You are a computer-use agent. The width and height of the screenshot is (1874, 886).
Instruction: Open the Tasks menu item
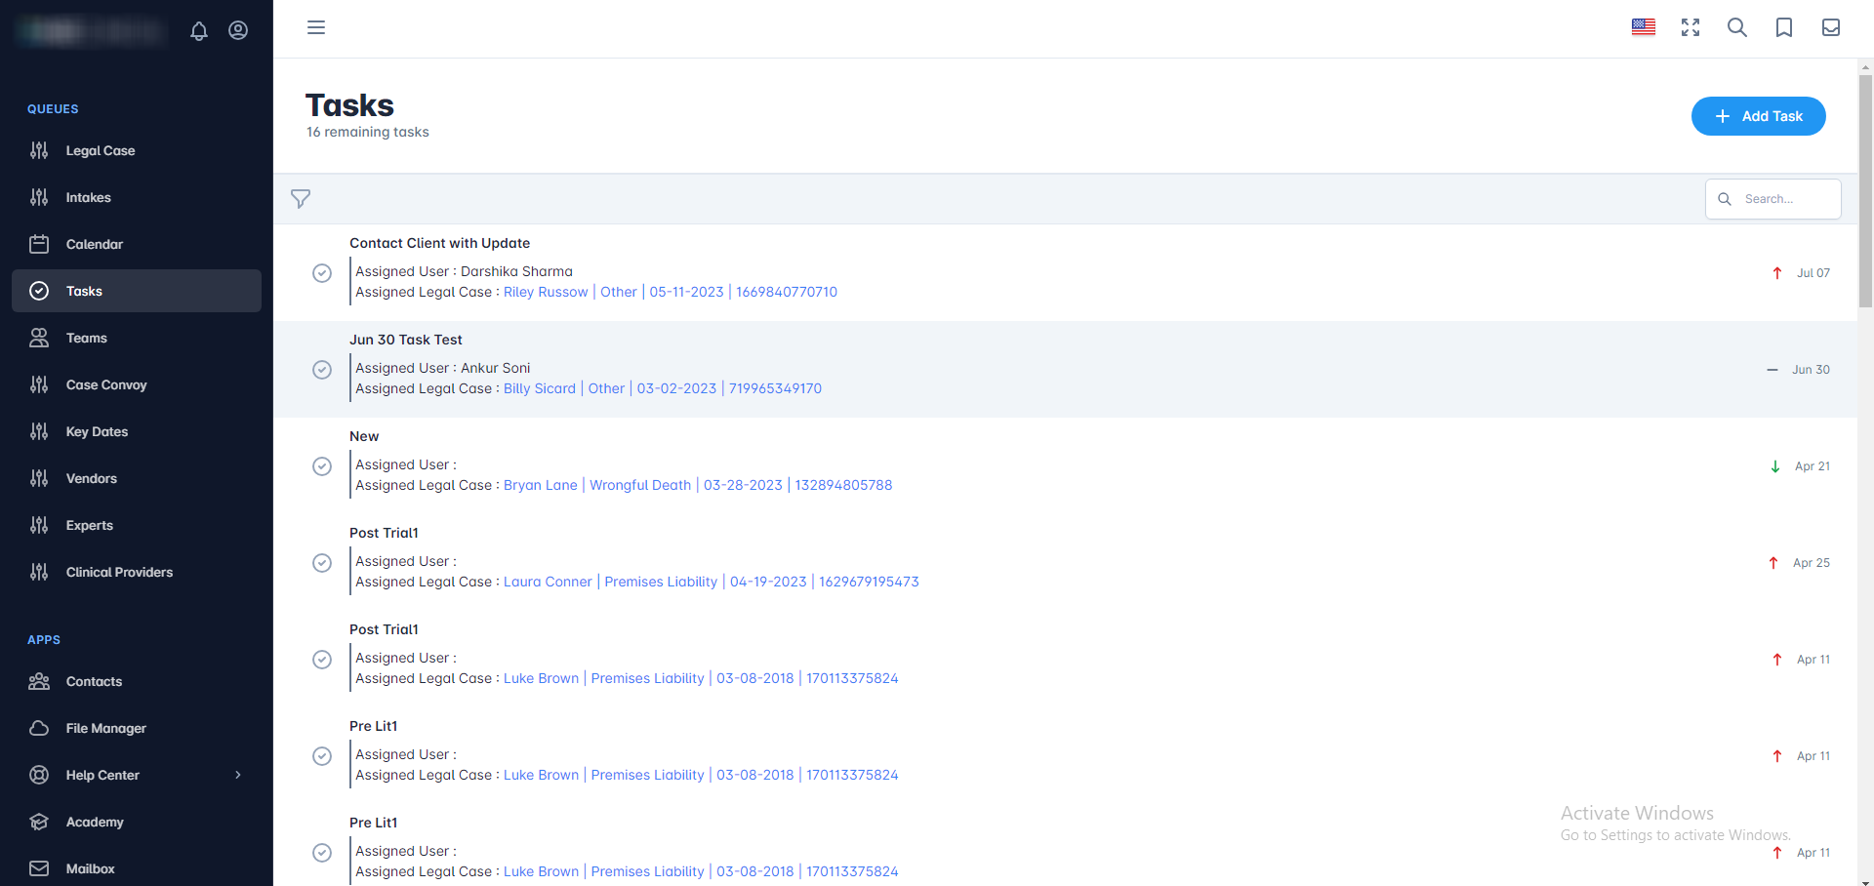137,291
